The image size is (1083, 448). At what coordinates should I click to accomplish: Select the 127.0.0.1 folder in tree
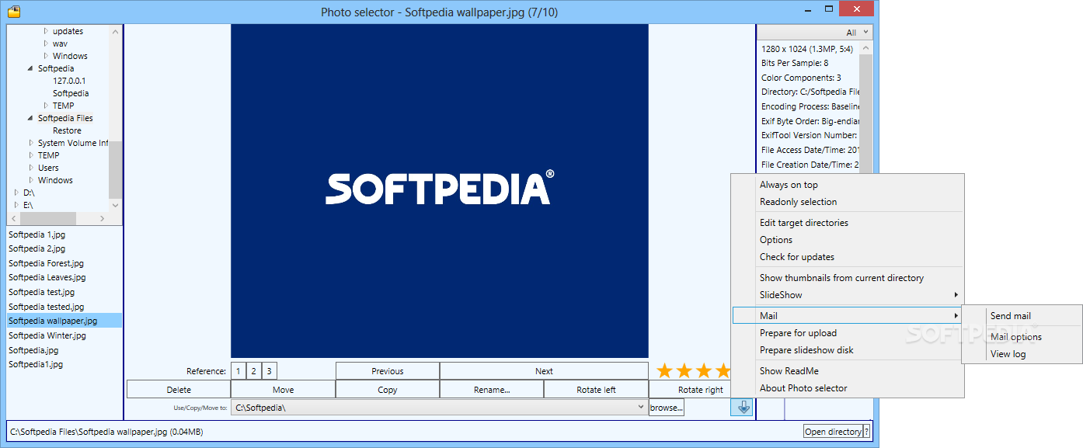[69, 81]
